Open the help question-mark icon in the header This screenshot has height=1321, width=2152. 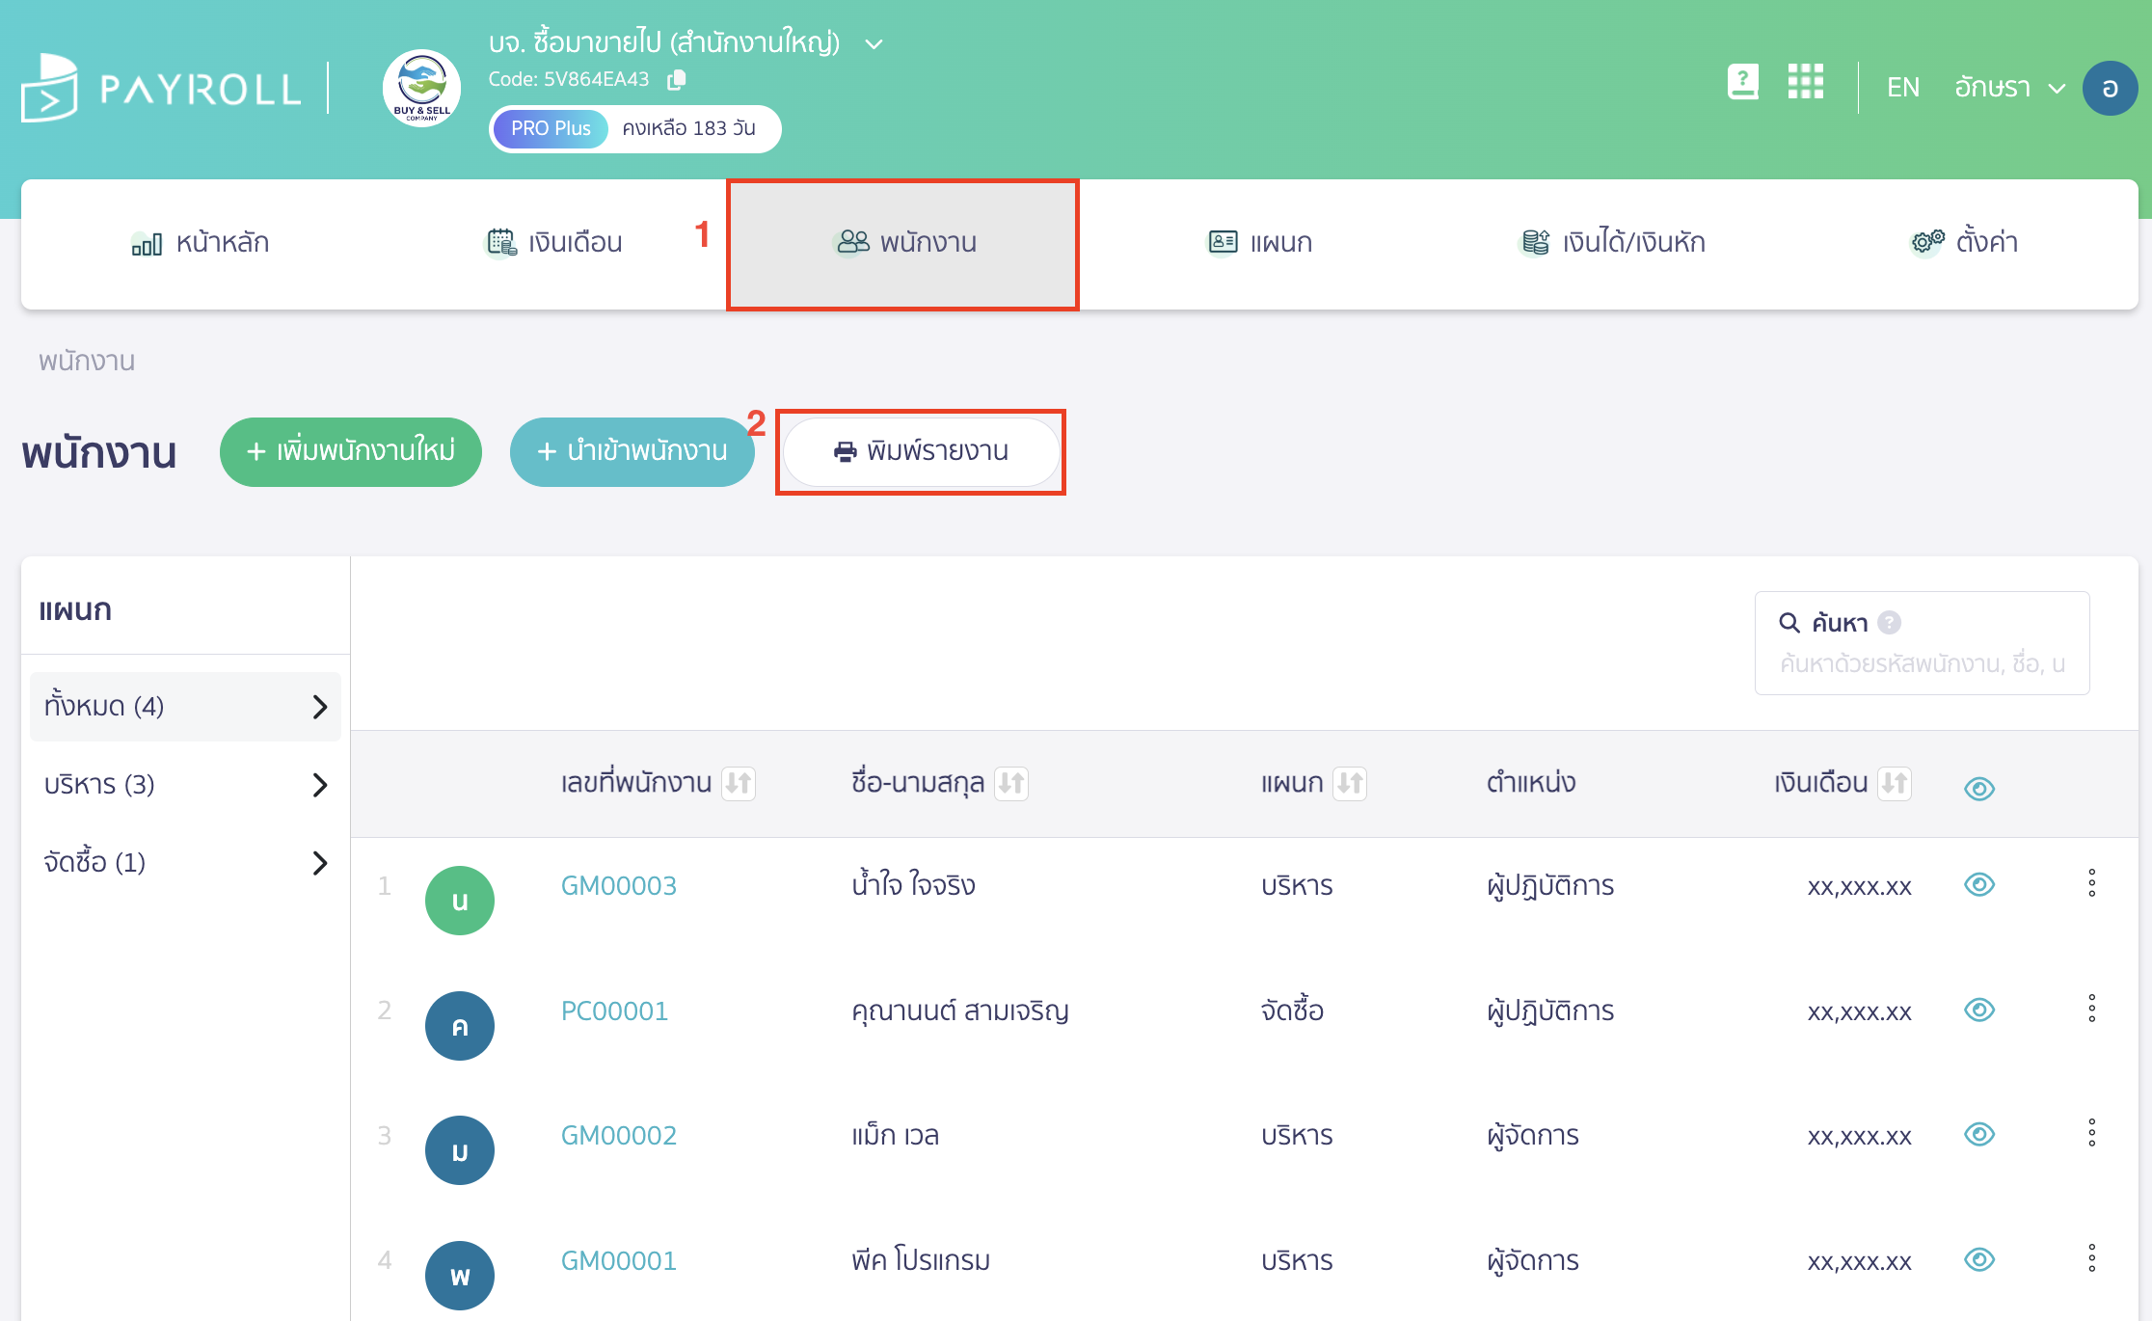click(x=1742, y=83)
